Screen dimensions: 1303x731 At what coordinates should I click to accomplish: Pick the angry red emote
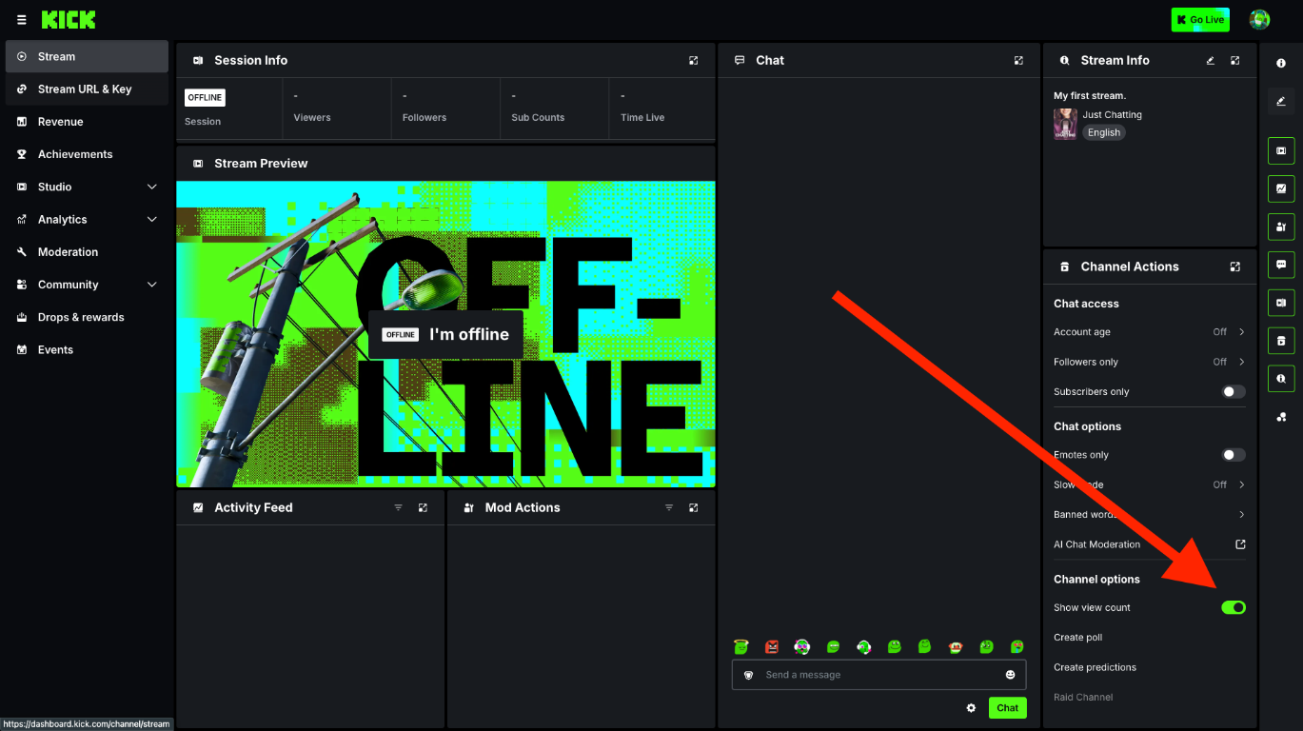(772, 646)
